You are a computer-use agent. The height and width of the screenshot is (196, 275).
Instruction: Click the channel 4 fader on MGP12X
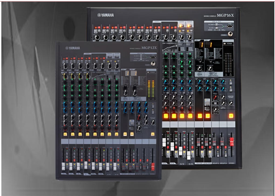point(85,165)
